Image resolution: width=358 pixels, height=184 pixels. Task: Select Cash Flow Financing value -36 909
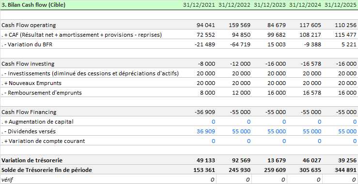pos(205,112)
